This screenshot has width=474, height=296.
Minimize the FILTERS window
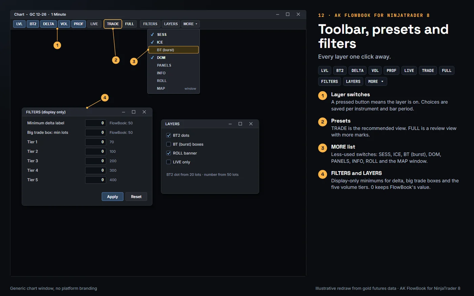point(124,112)
